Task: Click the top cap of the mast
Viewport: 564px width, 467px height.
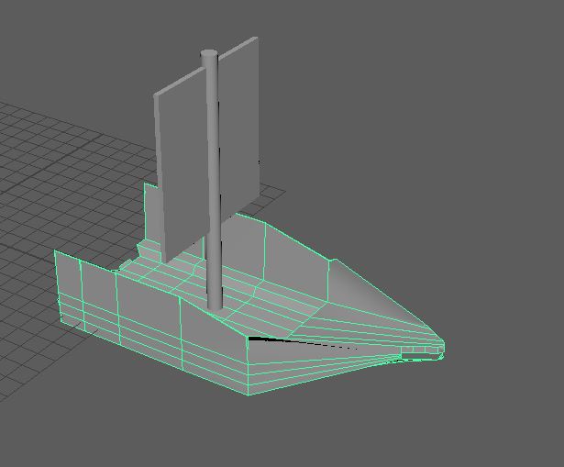Action: pos(210,57)
